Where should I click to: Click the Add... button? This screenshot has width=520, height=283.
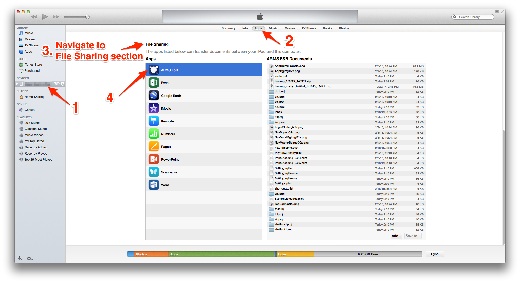(x=396, y=236)
